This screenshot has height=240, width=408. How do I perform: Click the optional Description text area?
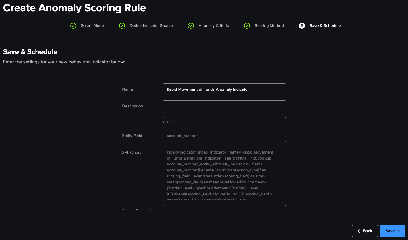(x=224, y=109)
